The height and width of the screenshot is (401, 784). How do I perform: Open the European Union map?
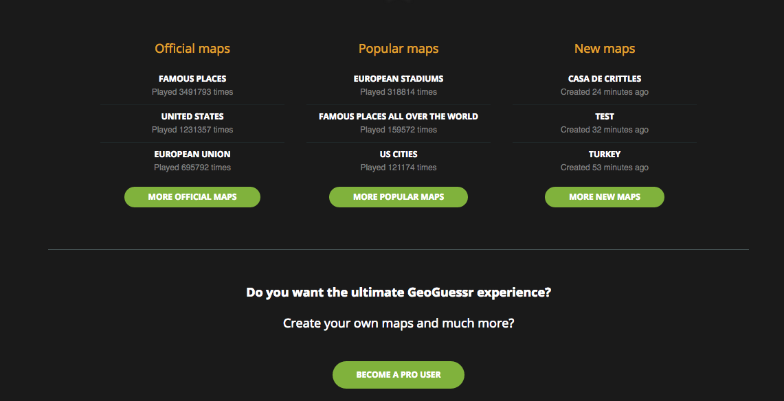point(192,154)
